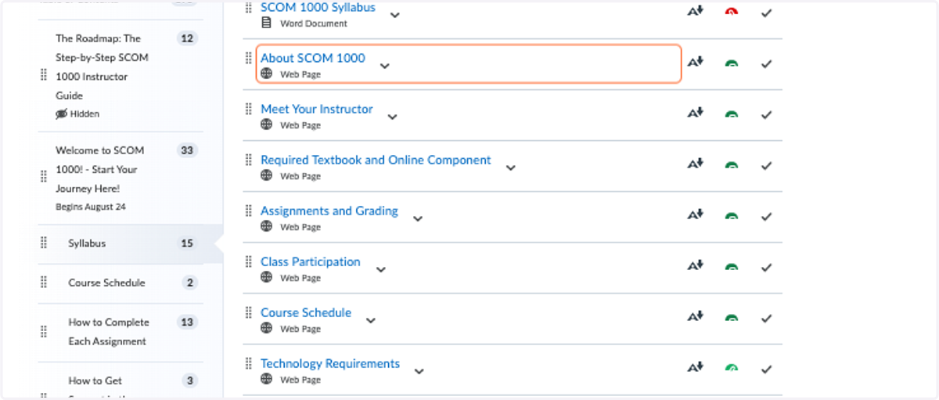This screenshot has width=939, height=400.
Task: Open alternative formats for Course Schedule web page
Action: 696,316
